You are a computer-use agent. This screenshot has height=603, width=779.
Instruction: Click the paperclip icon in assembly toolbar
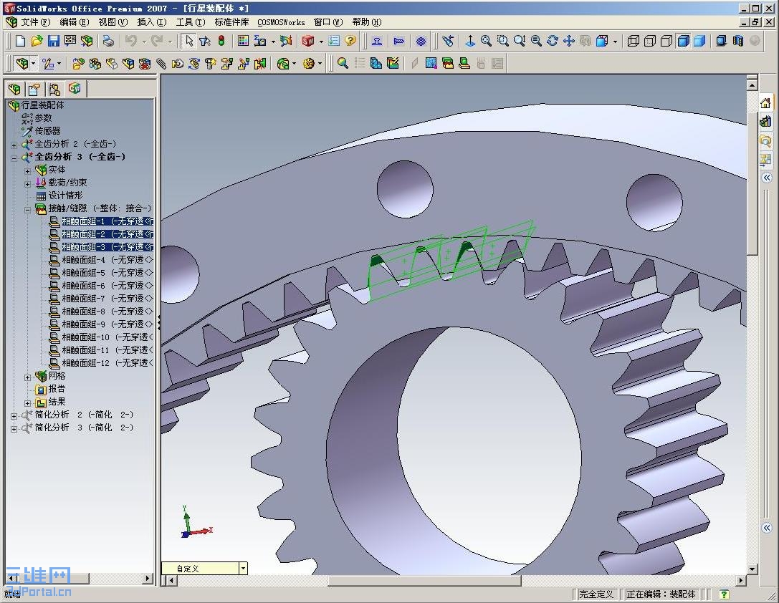coord(161,64)
